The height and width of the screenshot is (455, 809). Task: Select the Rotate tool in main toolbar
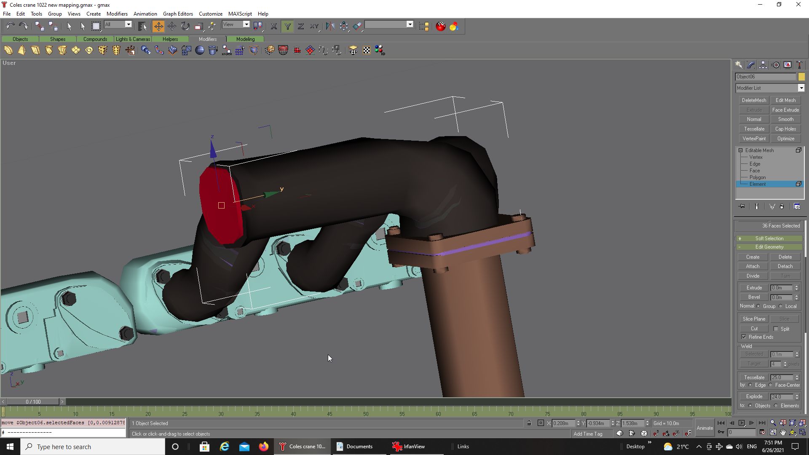(x=185, y=26)
